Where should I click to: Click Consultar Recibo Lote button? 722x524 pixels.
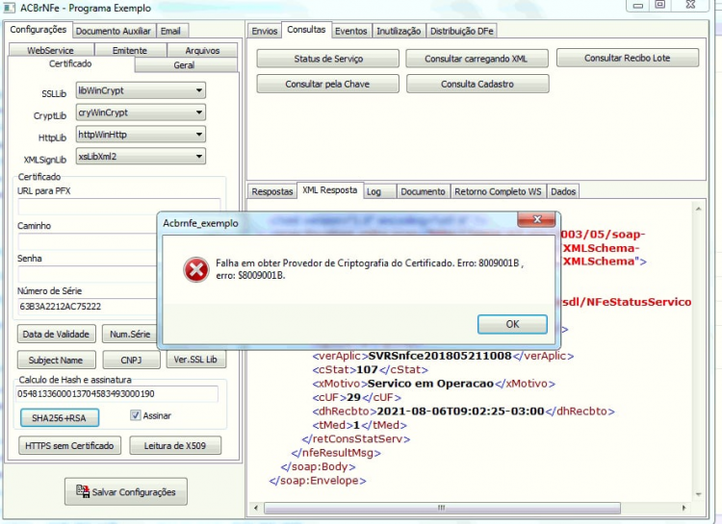(627, 58)
